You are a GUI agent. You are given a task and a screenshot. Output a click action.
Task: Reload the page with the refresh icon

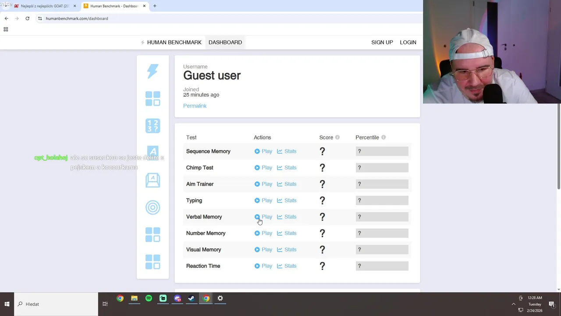click(x=27, y=18)
